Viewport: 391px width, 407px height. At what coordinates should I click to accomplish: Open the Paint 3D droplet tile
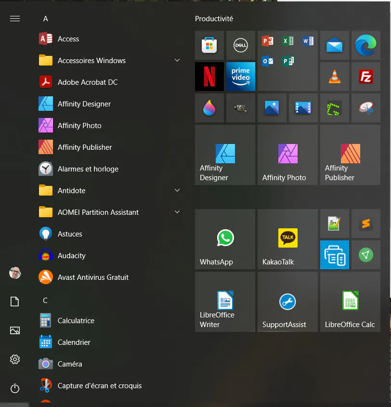click(x=209, y=108)
